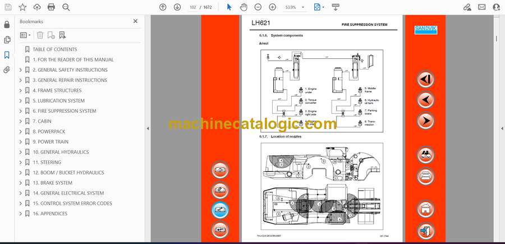Select the arrow selection tool
Screen dimensions: 505x244
tap(229, 7)
